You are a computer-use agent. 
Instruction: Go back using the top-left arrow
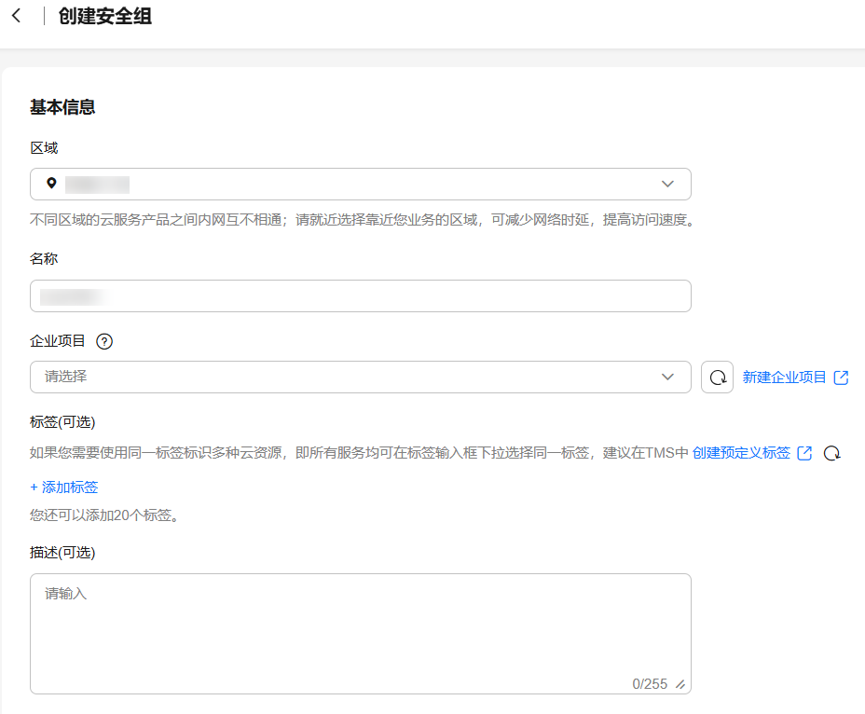(16, 16)
